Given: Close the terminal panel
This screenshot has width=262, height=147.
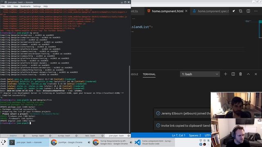Looking at the screenshot, I should coord(256,74).
